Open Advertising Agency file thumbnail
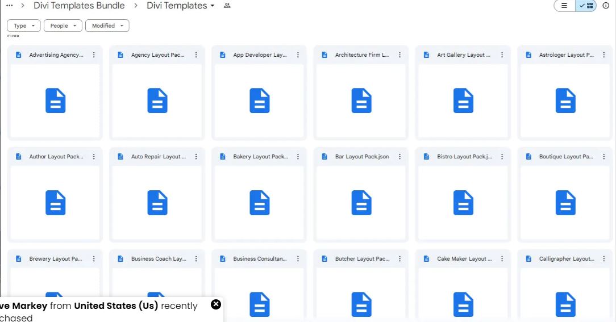 point(55,101)
